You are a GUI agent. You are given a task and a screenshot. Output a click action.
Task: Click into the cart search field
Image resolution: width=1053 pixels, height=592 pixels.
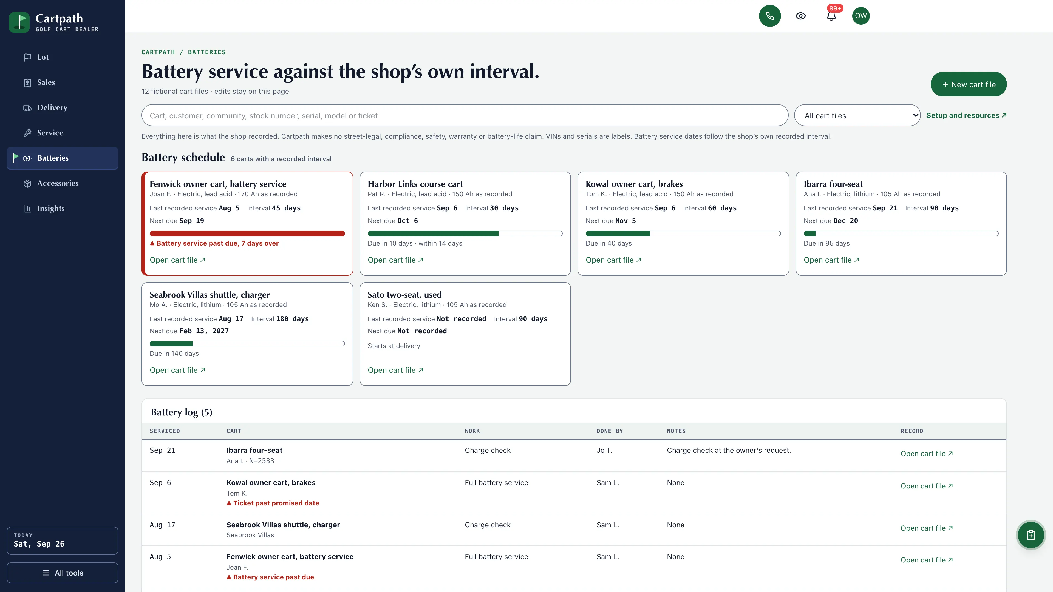tap(465, 116)
